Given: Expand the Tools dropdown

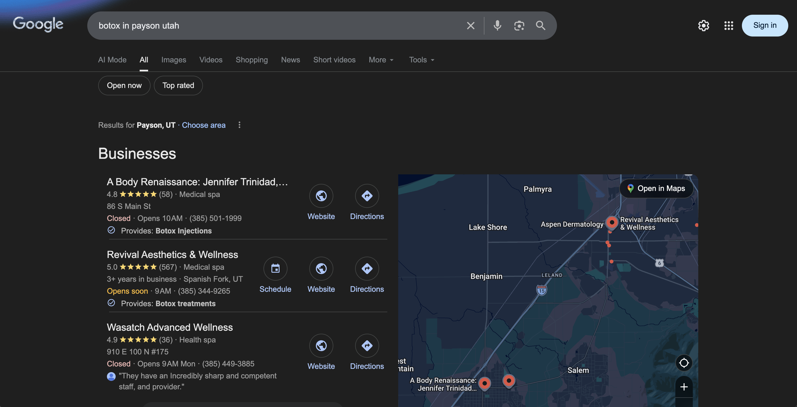Looking at the screenshot, I should pyautogui.click(x=421, y=60).
